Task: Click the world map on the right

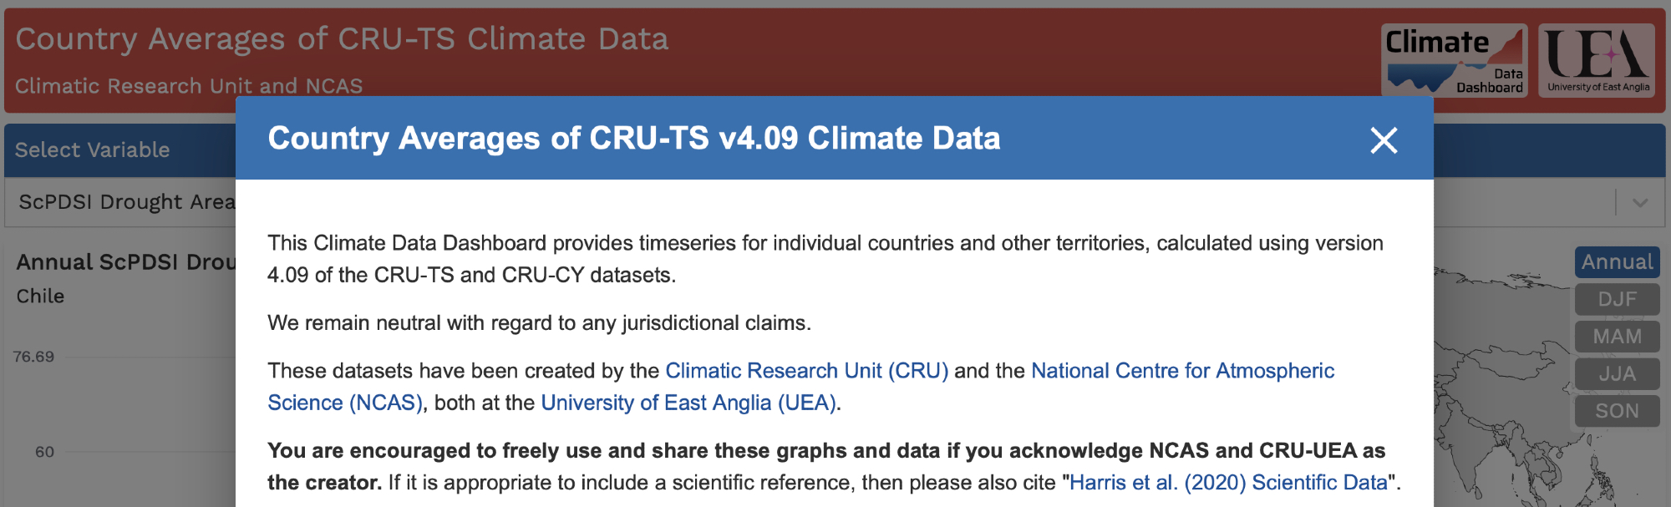Action: point(1504,376)
